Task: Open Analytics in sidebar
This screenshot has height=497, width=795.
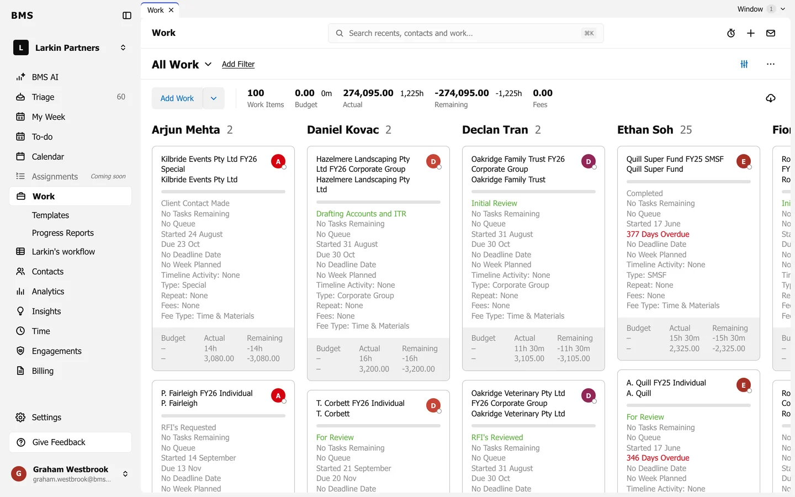Action: pos(70,292)
